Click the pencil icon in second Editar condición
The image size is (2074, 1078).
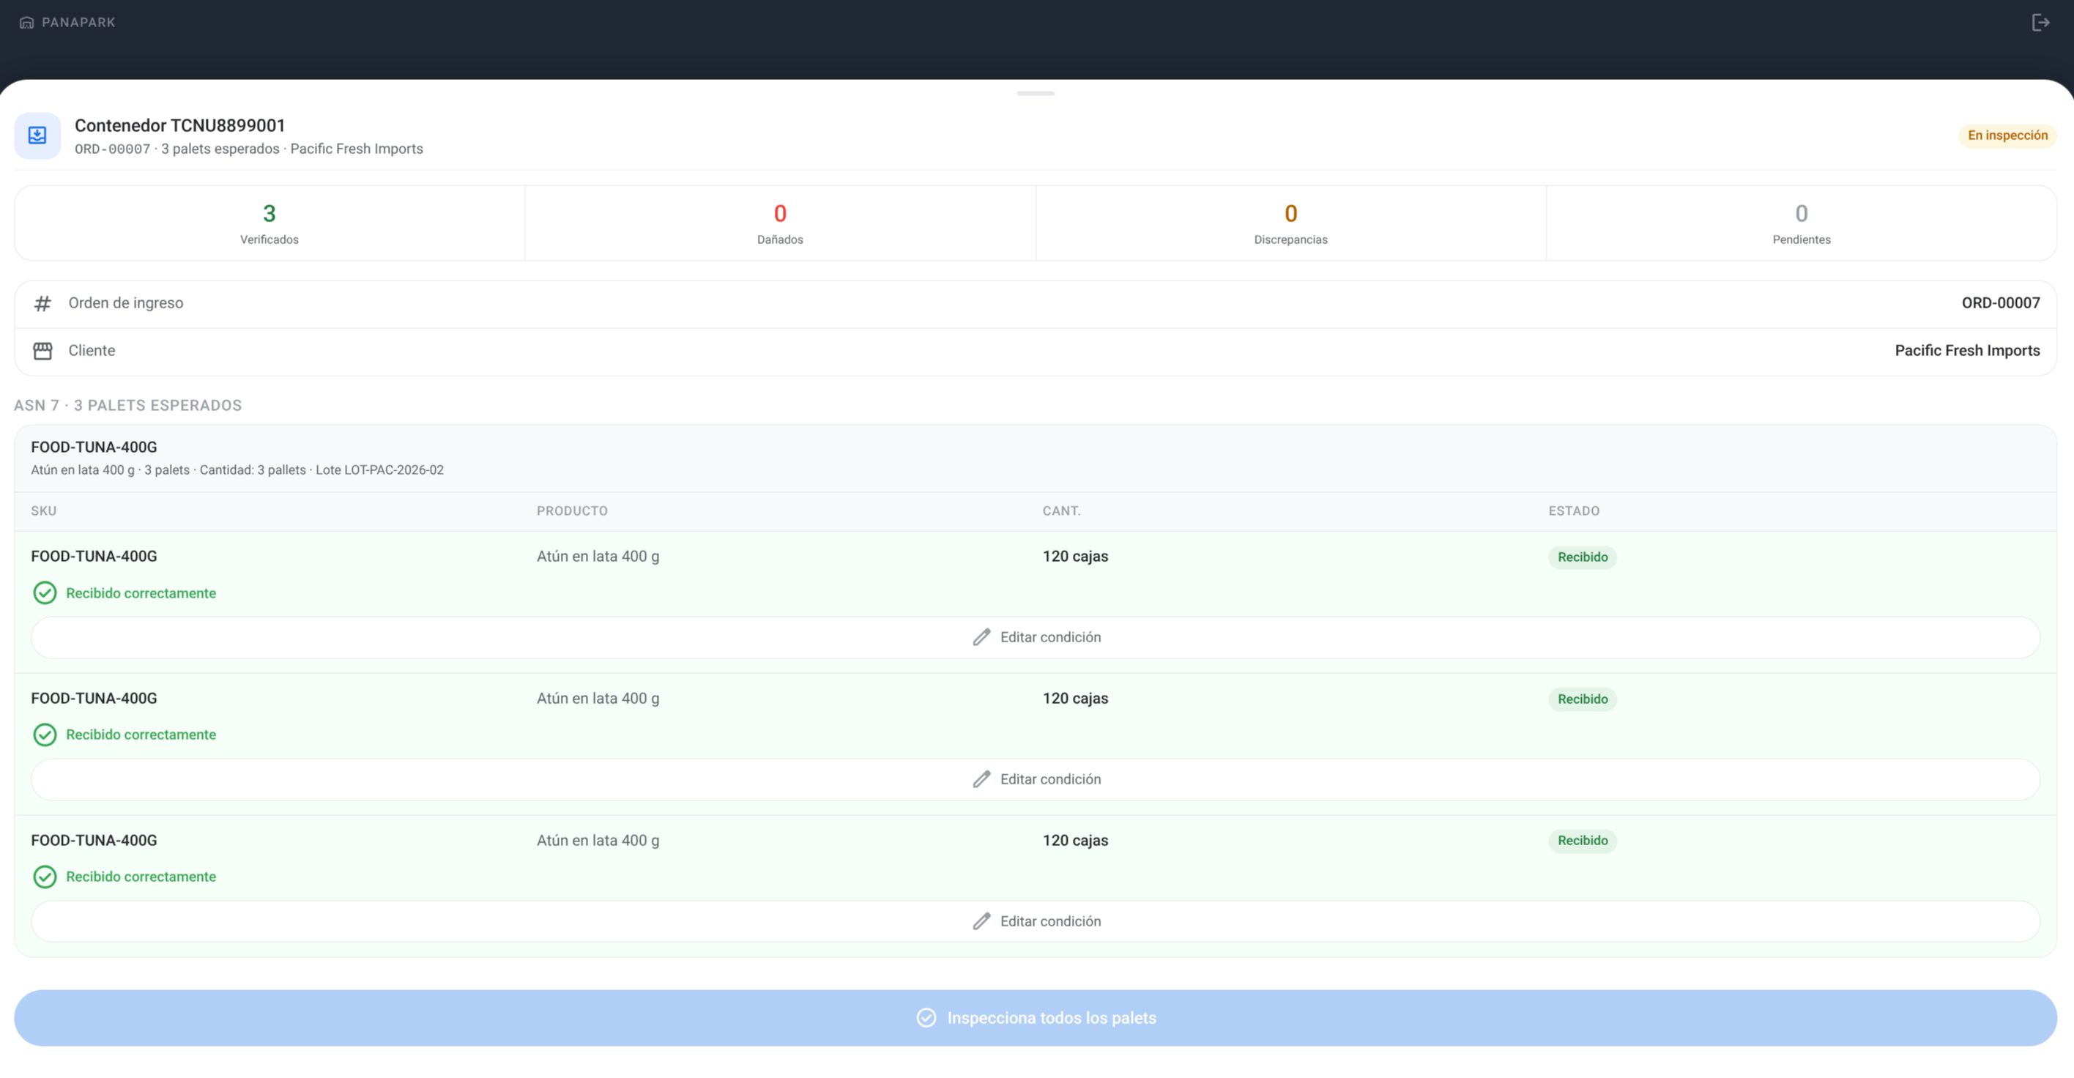[x=981, y=779]
